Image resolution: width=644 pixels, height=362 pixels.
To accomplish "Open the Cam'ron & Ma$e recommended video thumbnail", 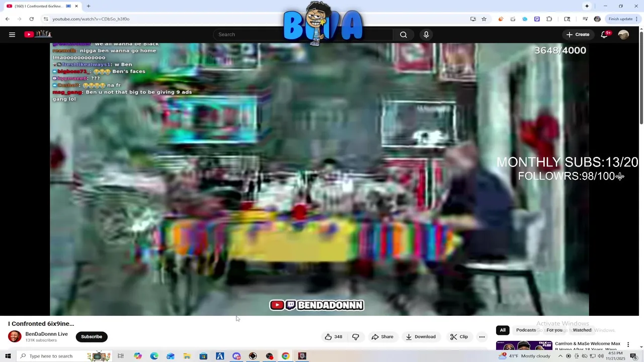I will tap(523, 345).
